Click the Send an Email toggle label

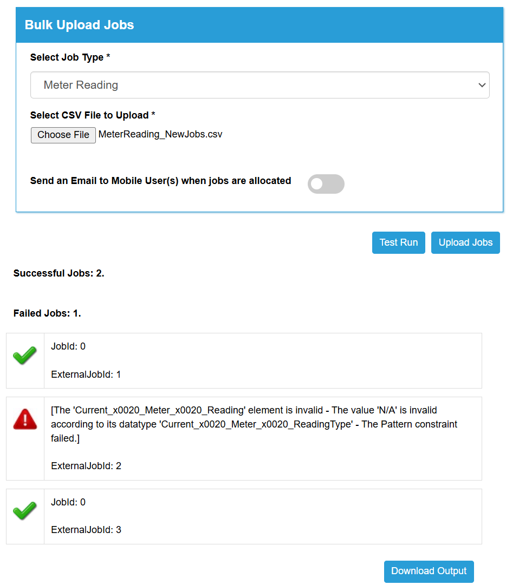click(160, 181)
